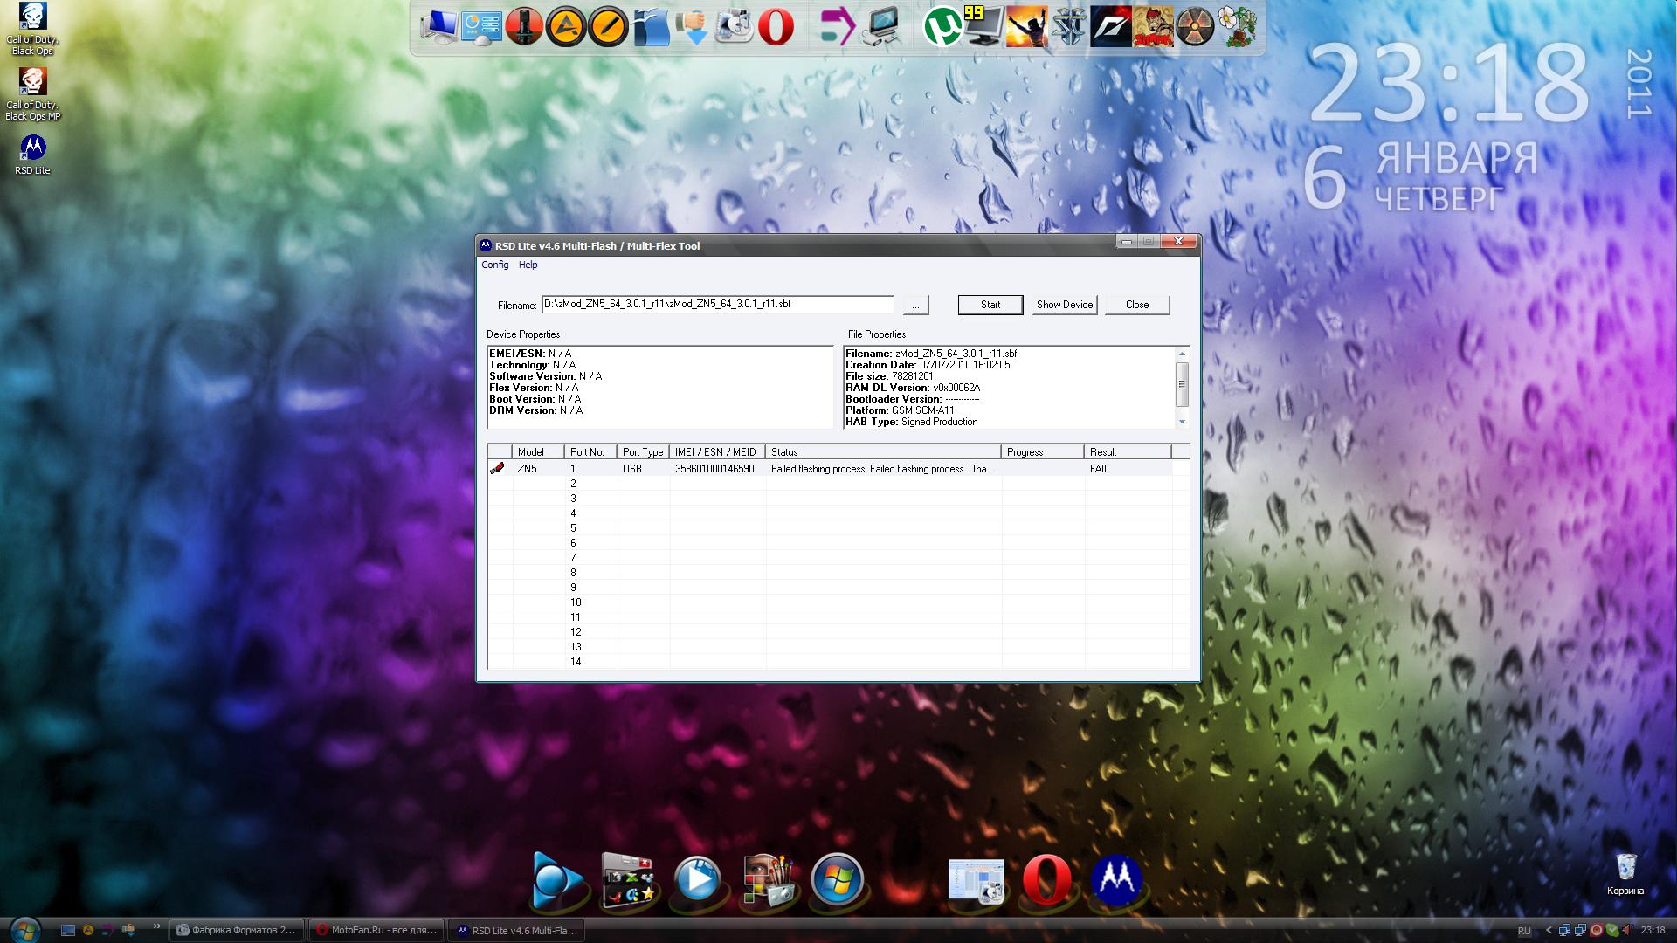This screenshot has width=1677, height=943.
Task: Click the File Properties scrollbar thumb
Action: [1182, 385]
